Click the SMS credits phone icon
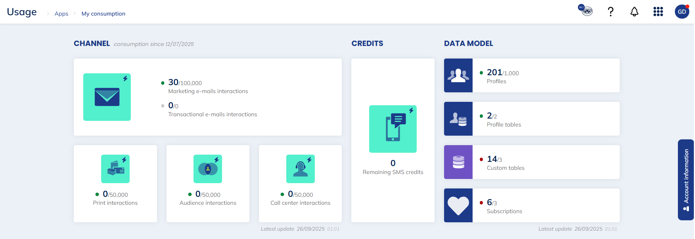 point(393,129)
